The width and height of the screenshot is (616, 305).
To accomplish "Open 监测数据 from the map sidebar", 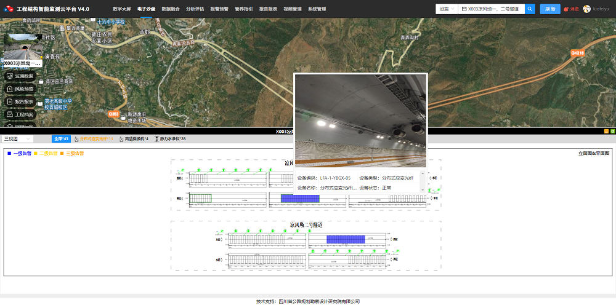I will pos(20,76).
